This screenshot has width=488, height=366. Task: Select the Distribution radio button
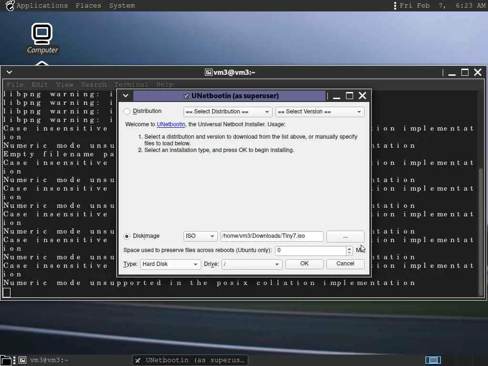click(127, 112)
